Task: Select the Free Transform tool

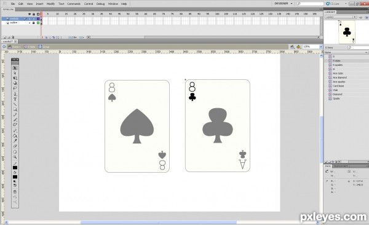Action: tap(15, 78)
